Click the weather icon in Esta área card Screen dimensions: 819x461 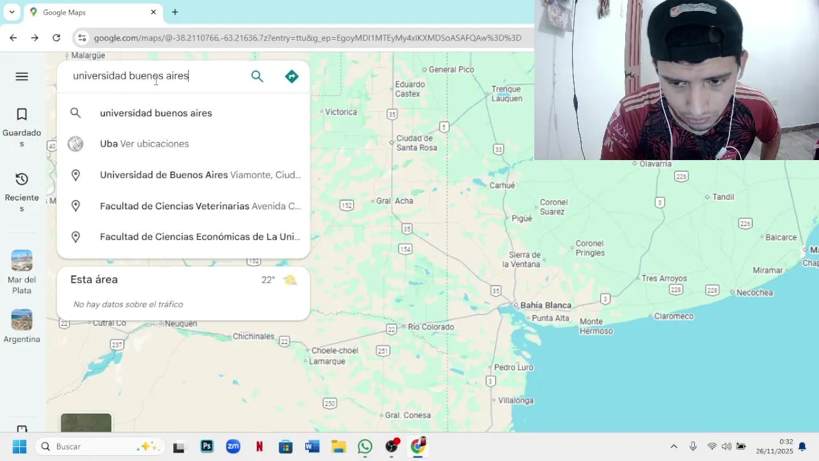290,280
